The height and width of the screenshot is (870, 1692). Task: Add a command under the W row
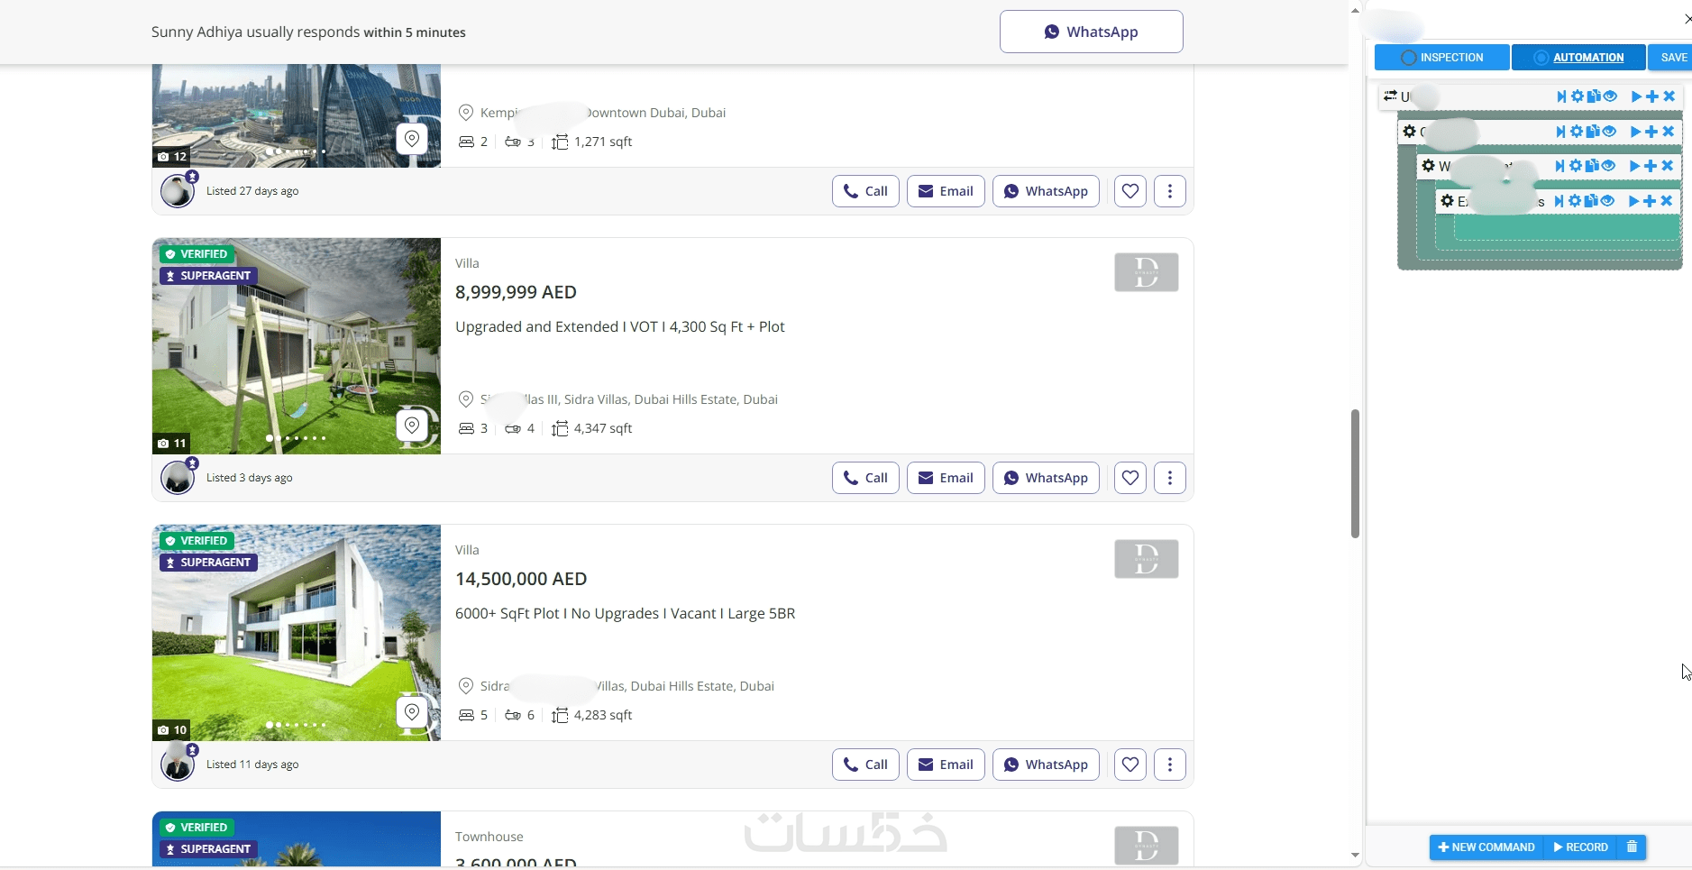pyautogui.click(x=1651, y=166)
